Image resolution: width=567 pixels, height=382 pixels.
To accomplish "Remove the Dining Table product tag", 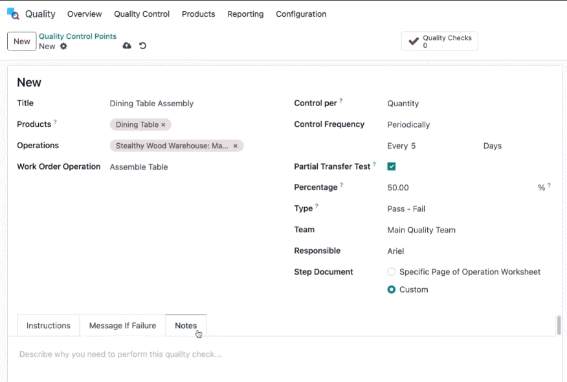I will click(164, 125).
